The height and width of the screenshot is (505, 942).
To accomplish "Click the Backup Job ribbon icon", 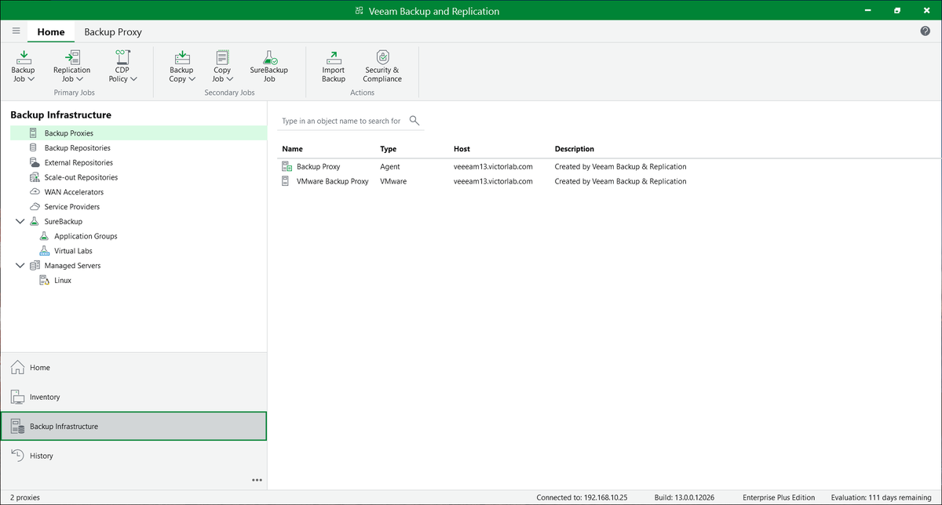I will pyautogui.click(x=24, y=57).
